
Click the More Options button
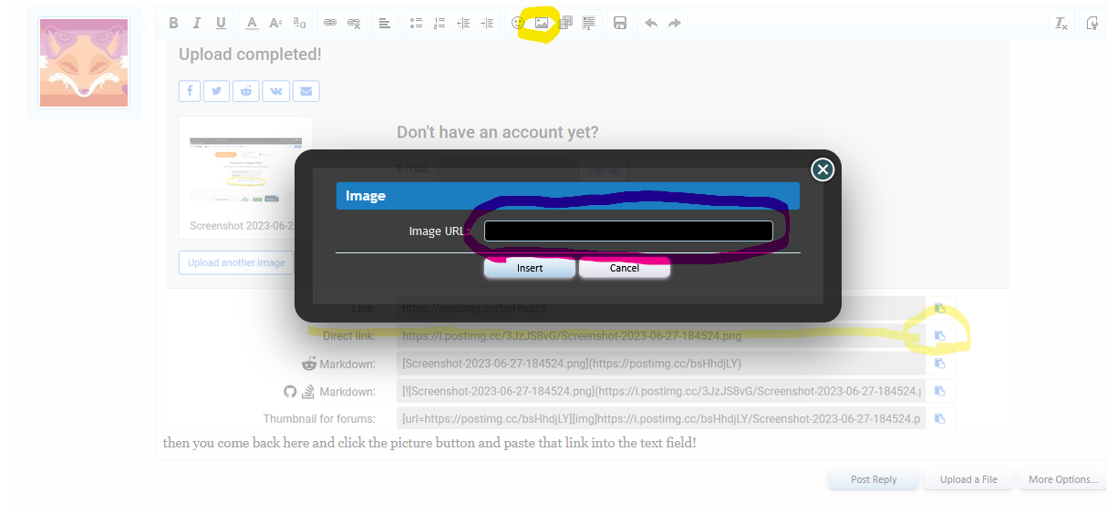[1063, 479]
